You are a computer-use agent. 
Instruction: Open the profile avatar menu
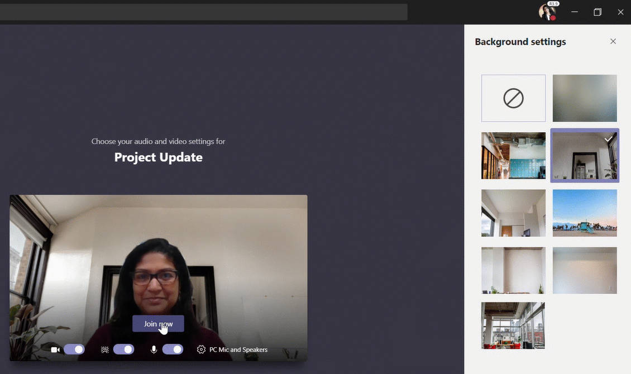[x=547, y=12]
